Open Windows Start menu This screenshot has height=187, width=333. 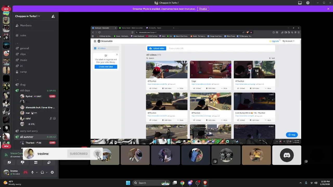[x=128, y=183]
